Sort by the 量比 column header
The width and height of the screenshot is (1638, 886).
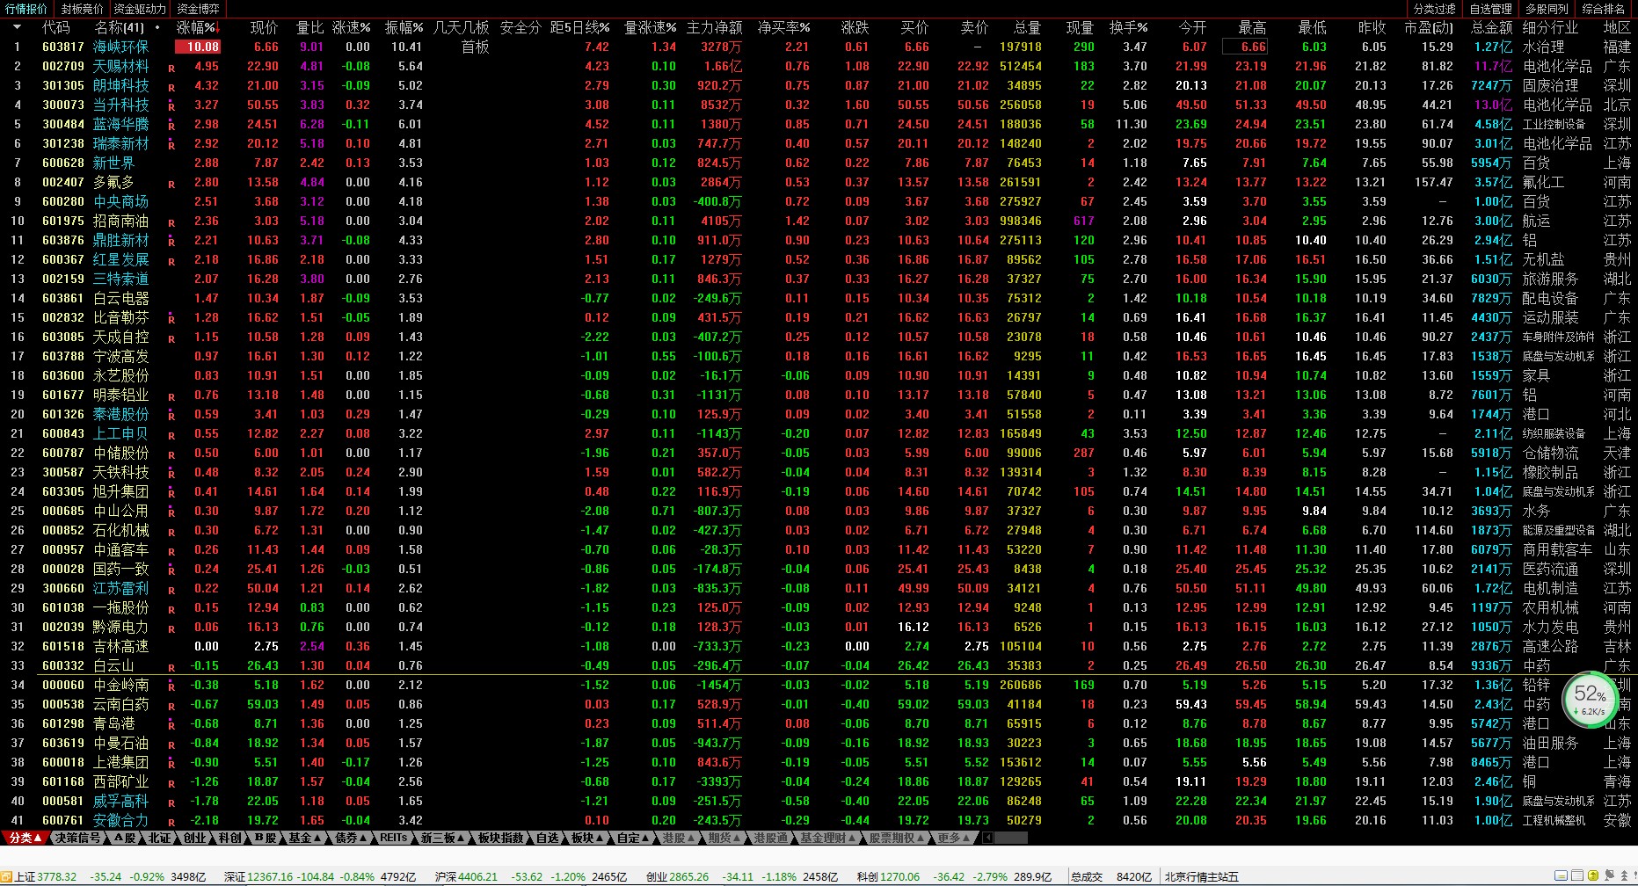click(x=309, y=27)
